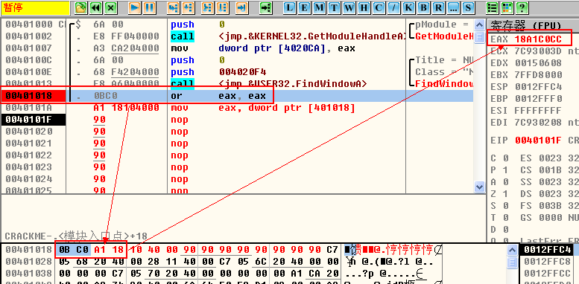Show threads with the T button

[x=334, y=7]
